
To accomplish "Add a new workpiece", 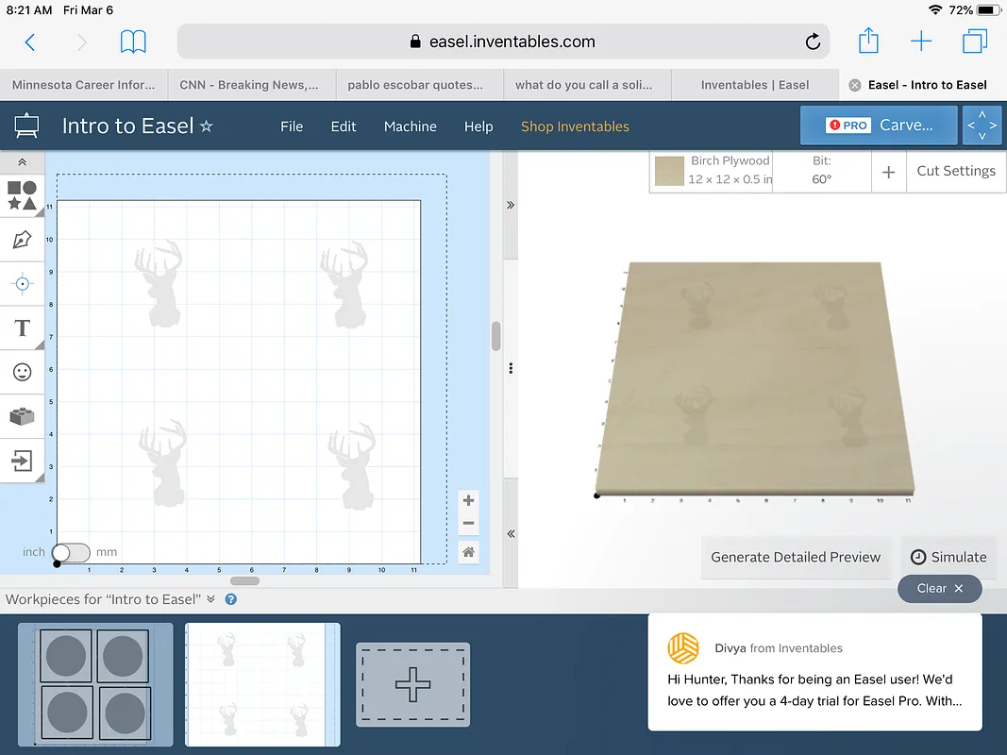I will pyautogui.click(x=412, y=684).
